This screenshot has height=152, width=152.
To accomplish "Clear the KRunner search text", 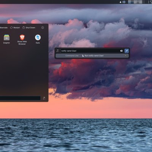I will tap(121, 51).
